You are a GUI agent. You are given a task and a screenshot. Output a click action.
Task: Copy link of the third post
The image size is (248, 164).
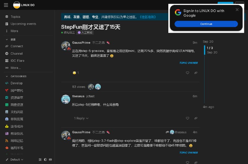point(196,162)
